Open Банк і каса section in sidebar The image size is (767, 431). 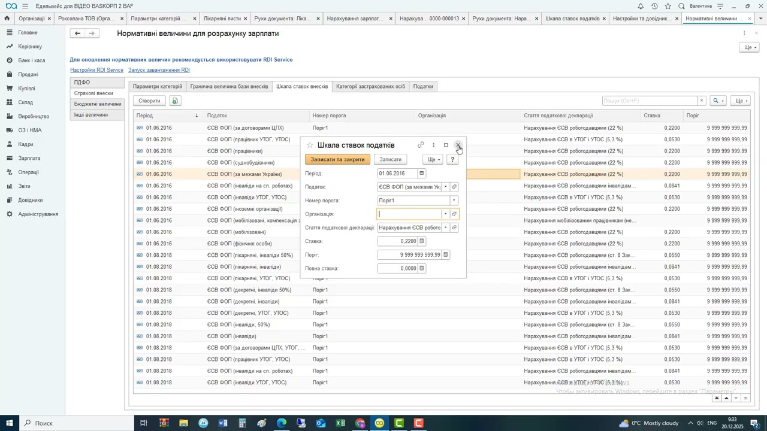tap(31, 60)
